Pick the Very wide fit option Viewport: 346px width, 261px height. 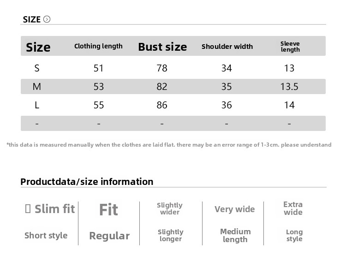click(x=234, y=209)
